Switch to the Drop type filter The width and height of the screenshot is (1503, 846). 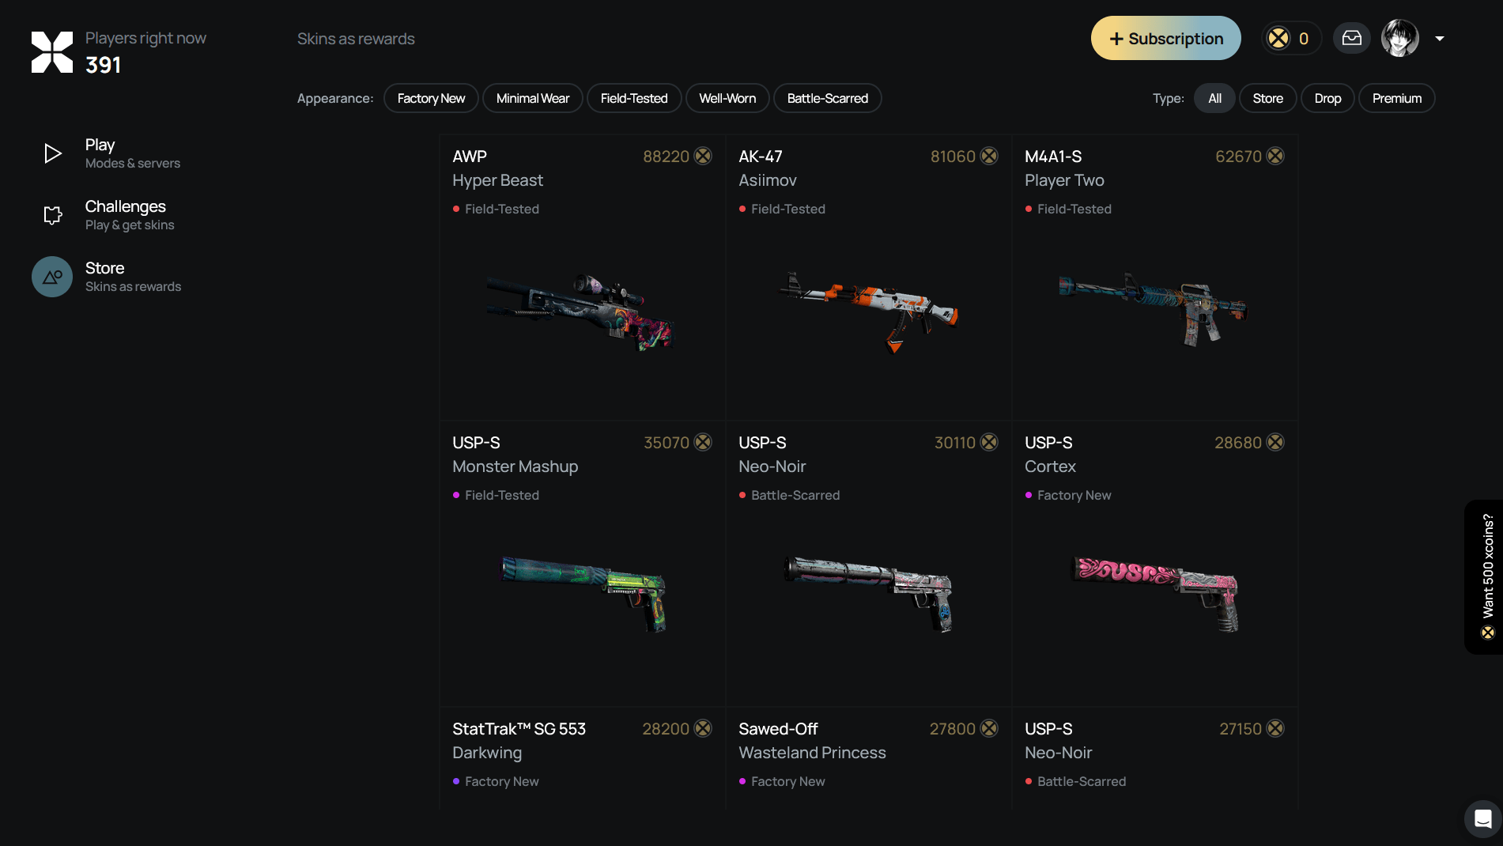pyautogui.click(x=1328, y=98)
